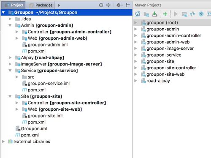Expand road-alipay Maven node
211x158 pixels.
(135, 81)
